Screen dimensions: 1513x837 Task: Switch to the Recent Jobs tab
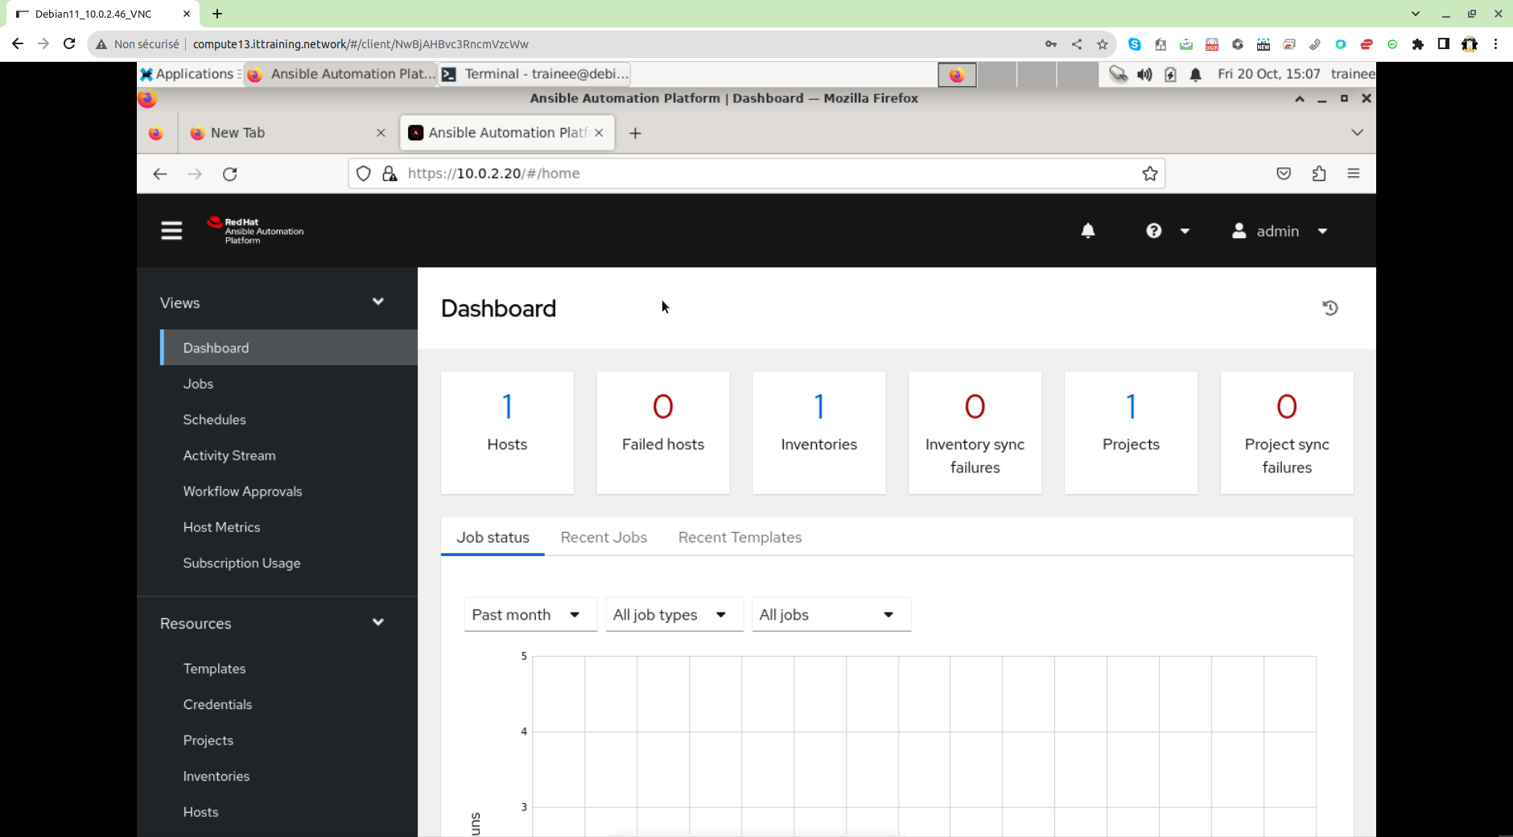click(604, 537)
